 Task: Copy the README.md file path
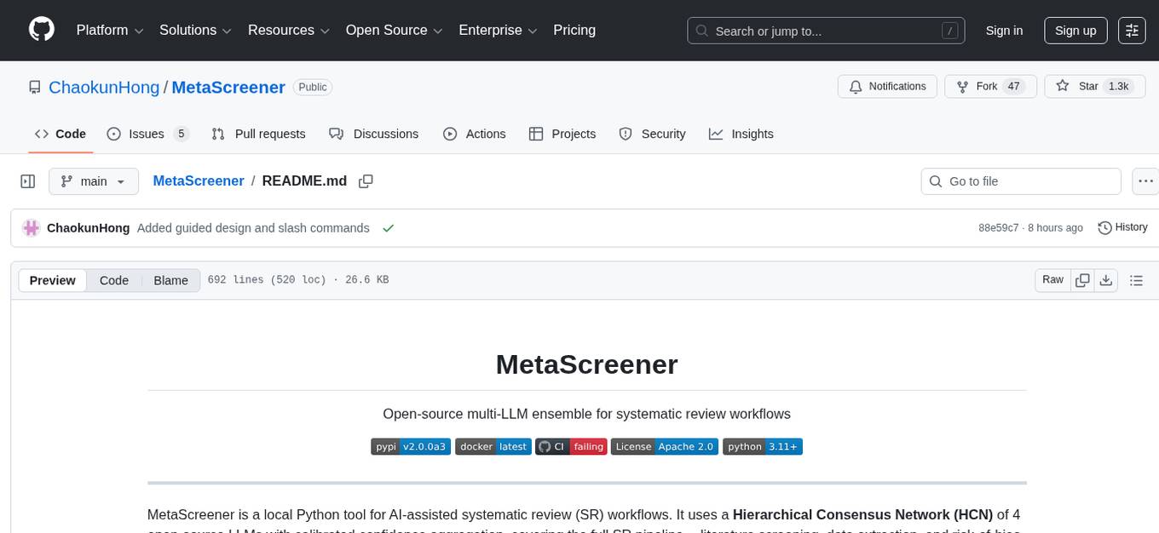coord(366,181)
